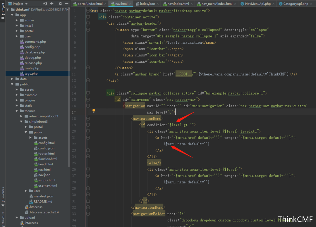Fold the if condition block at line 19
The image size is (316, 227).
point(88,125)
